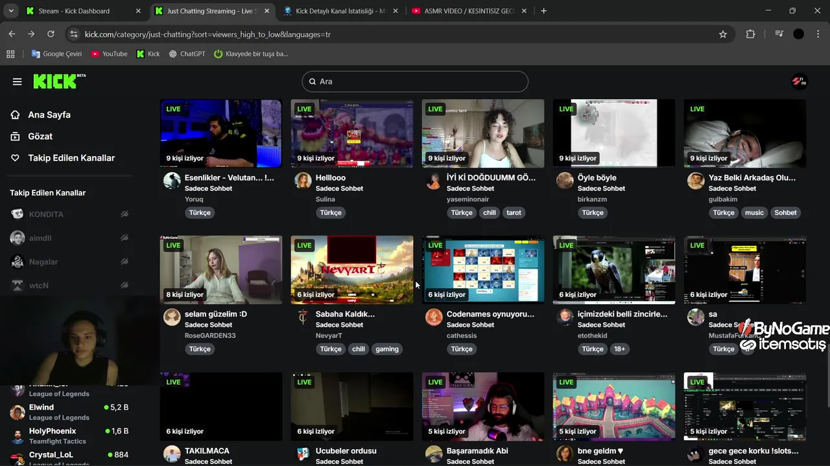Open the profile avatar menu
The width and height of the screenshot is (830, 466).
tap(799, 82)
